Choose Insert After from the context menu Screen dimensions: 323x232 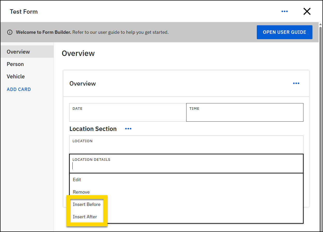(85, 217)
